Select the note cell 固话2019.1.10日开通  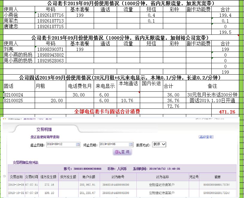pyautogui.click(x=212, y=101)
